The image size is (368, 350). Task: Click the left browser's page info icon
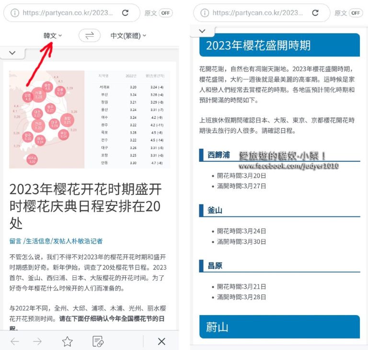click(15, 13)
